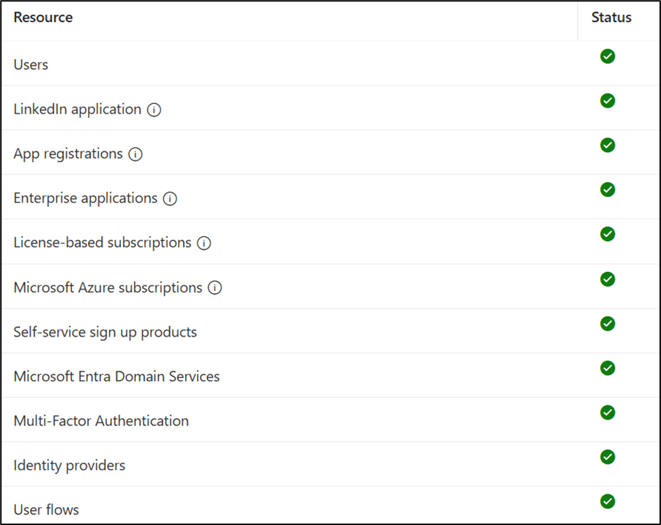Click the green status check for Users
This screenshot has height=525, width=661.
(607, 56)
